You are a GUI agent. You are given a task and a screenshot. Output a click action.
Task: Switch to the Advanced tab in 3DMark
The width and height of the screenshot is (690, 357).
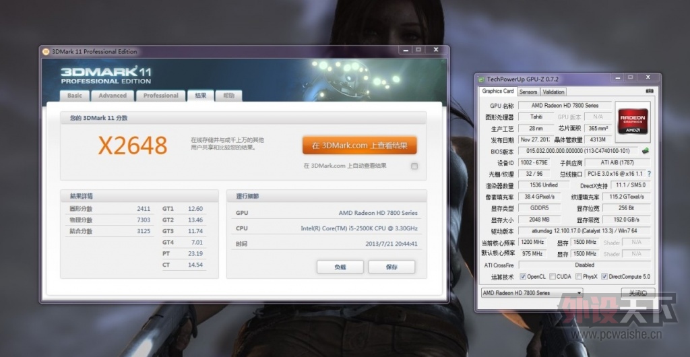[113, 96]
